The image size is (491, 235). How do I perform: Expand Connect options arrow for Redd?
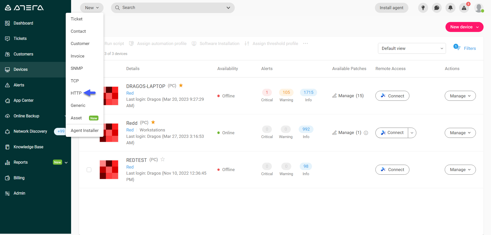(x=412, y=133)
